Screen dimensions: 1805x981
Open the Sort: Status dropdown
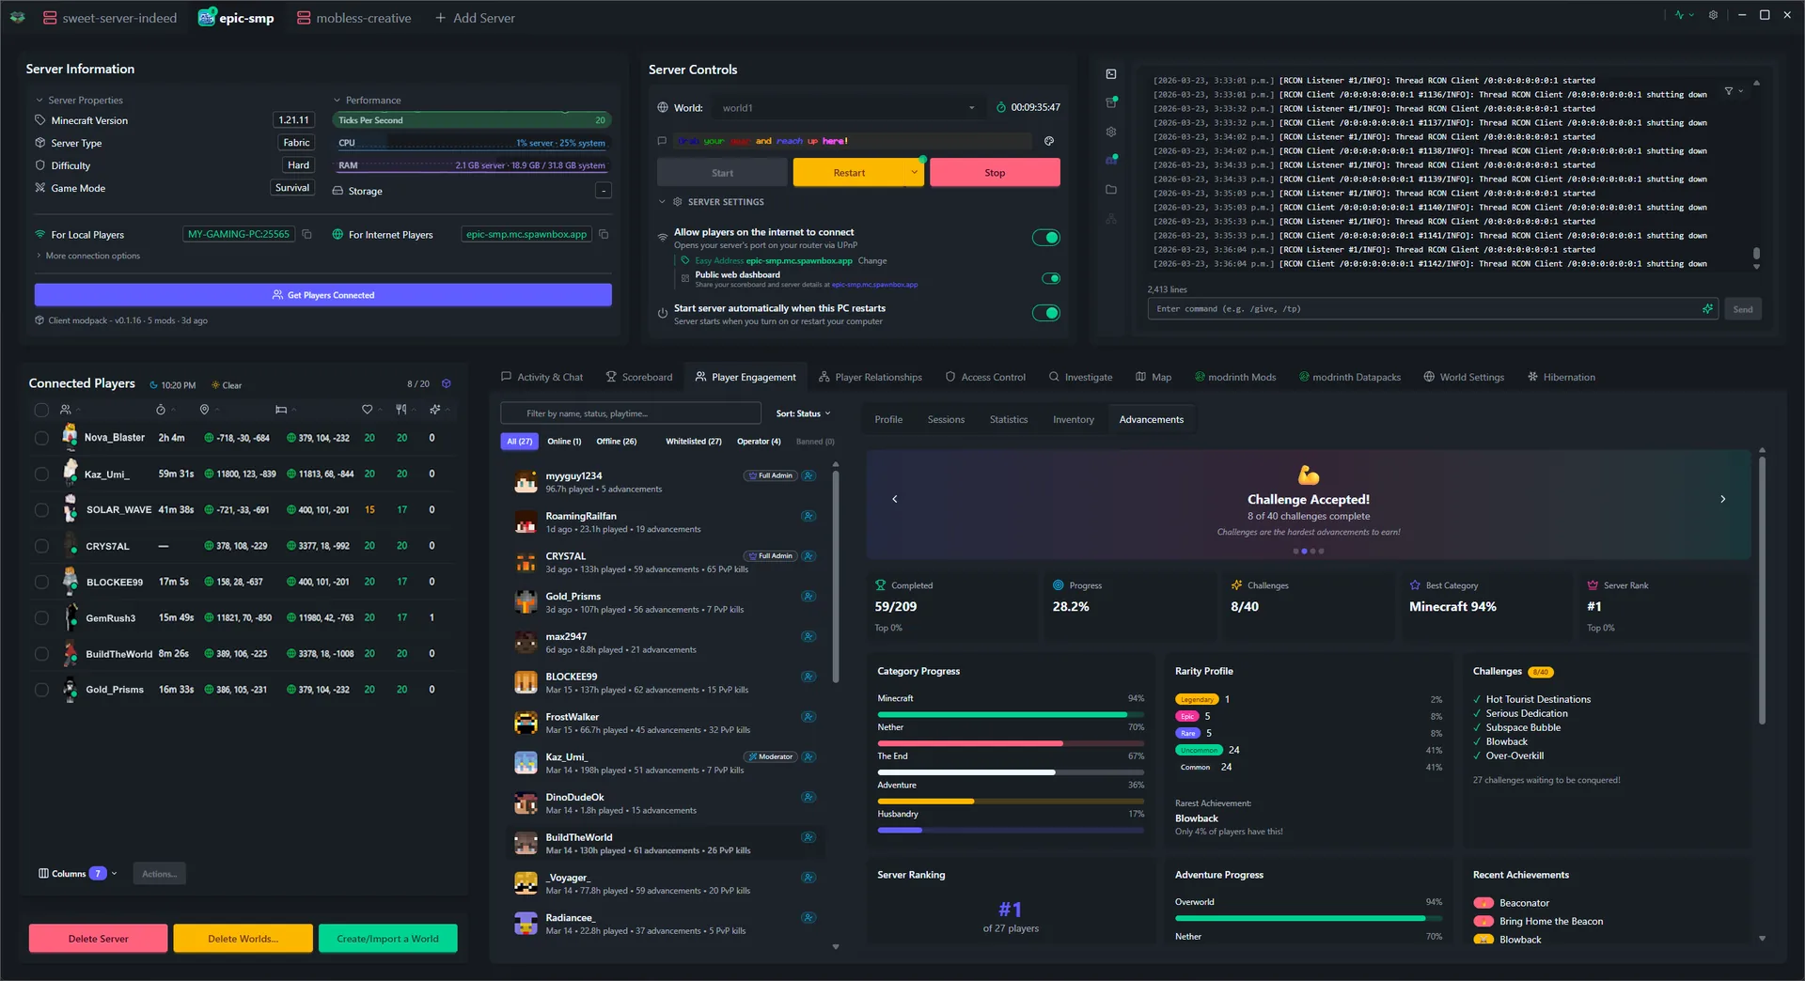point(802,413)
